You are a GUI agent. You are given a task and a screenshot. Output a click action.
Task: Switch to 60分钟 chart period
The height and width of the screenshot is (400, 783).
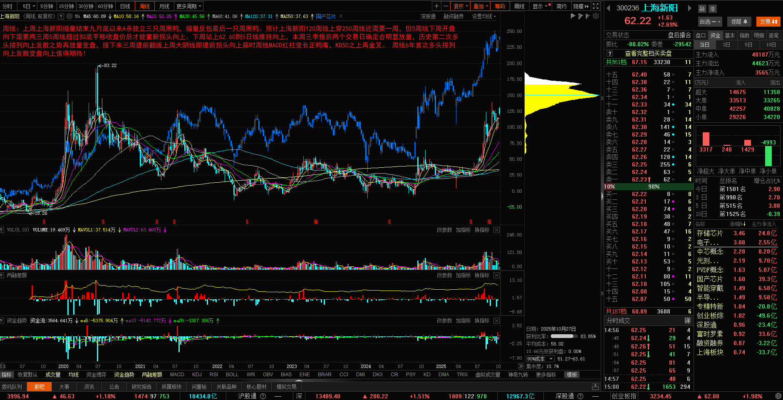coord(106,6)
